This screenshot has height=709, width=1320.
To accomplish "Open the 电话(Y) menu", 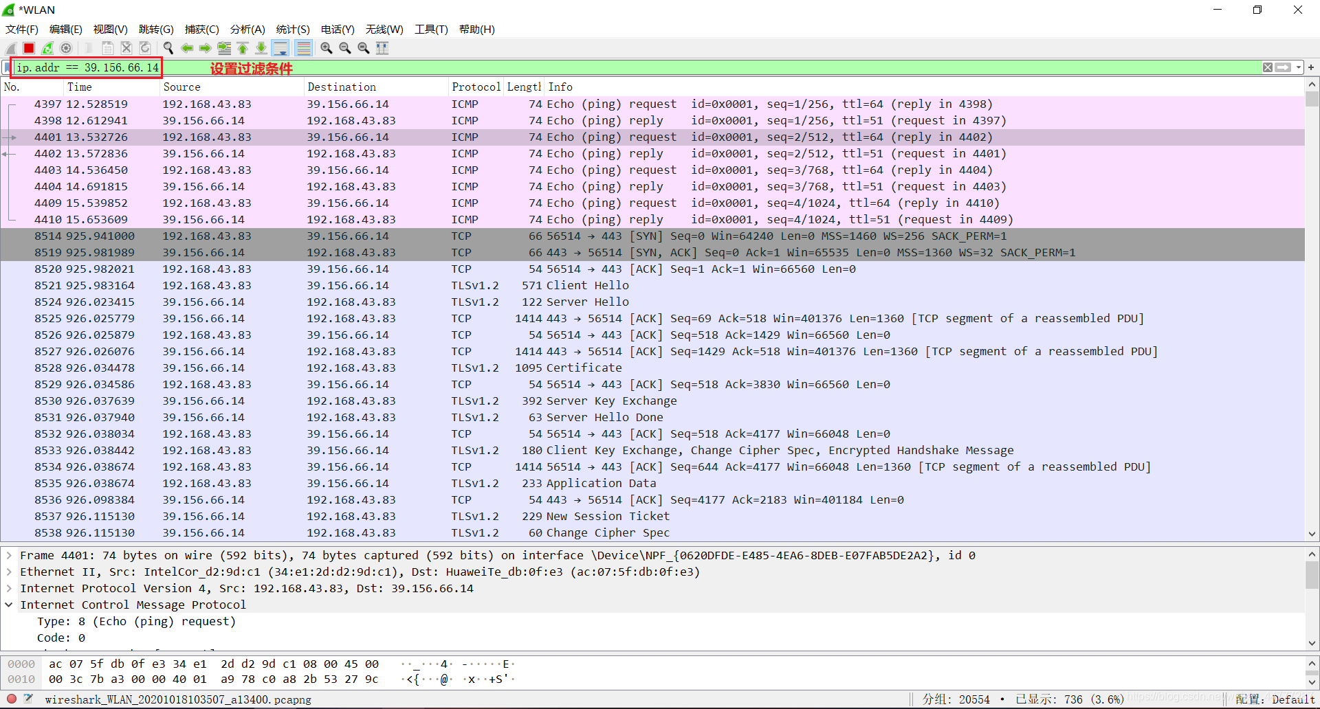I will click(x=338, y=30).
